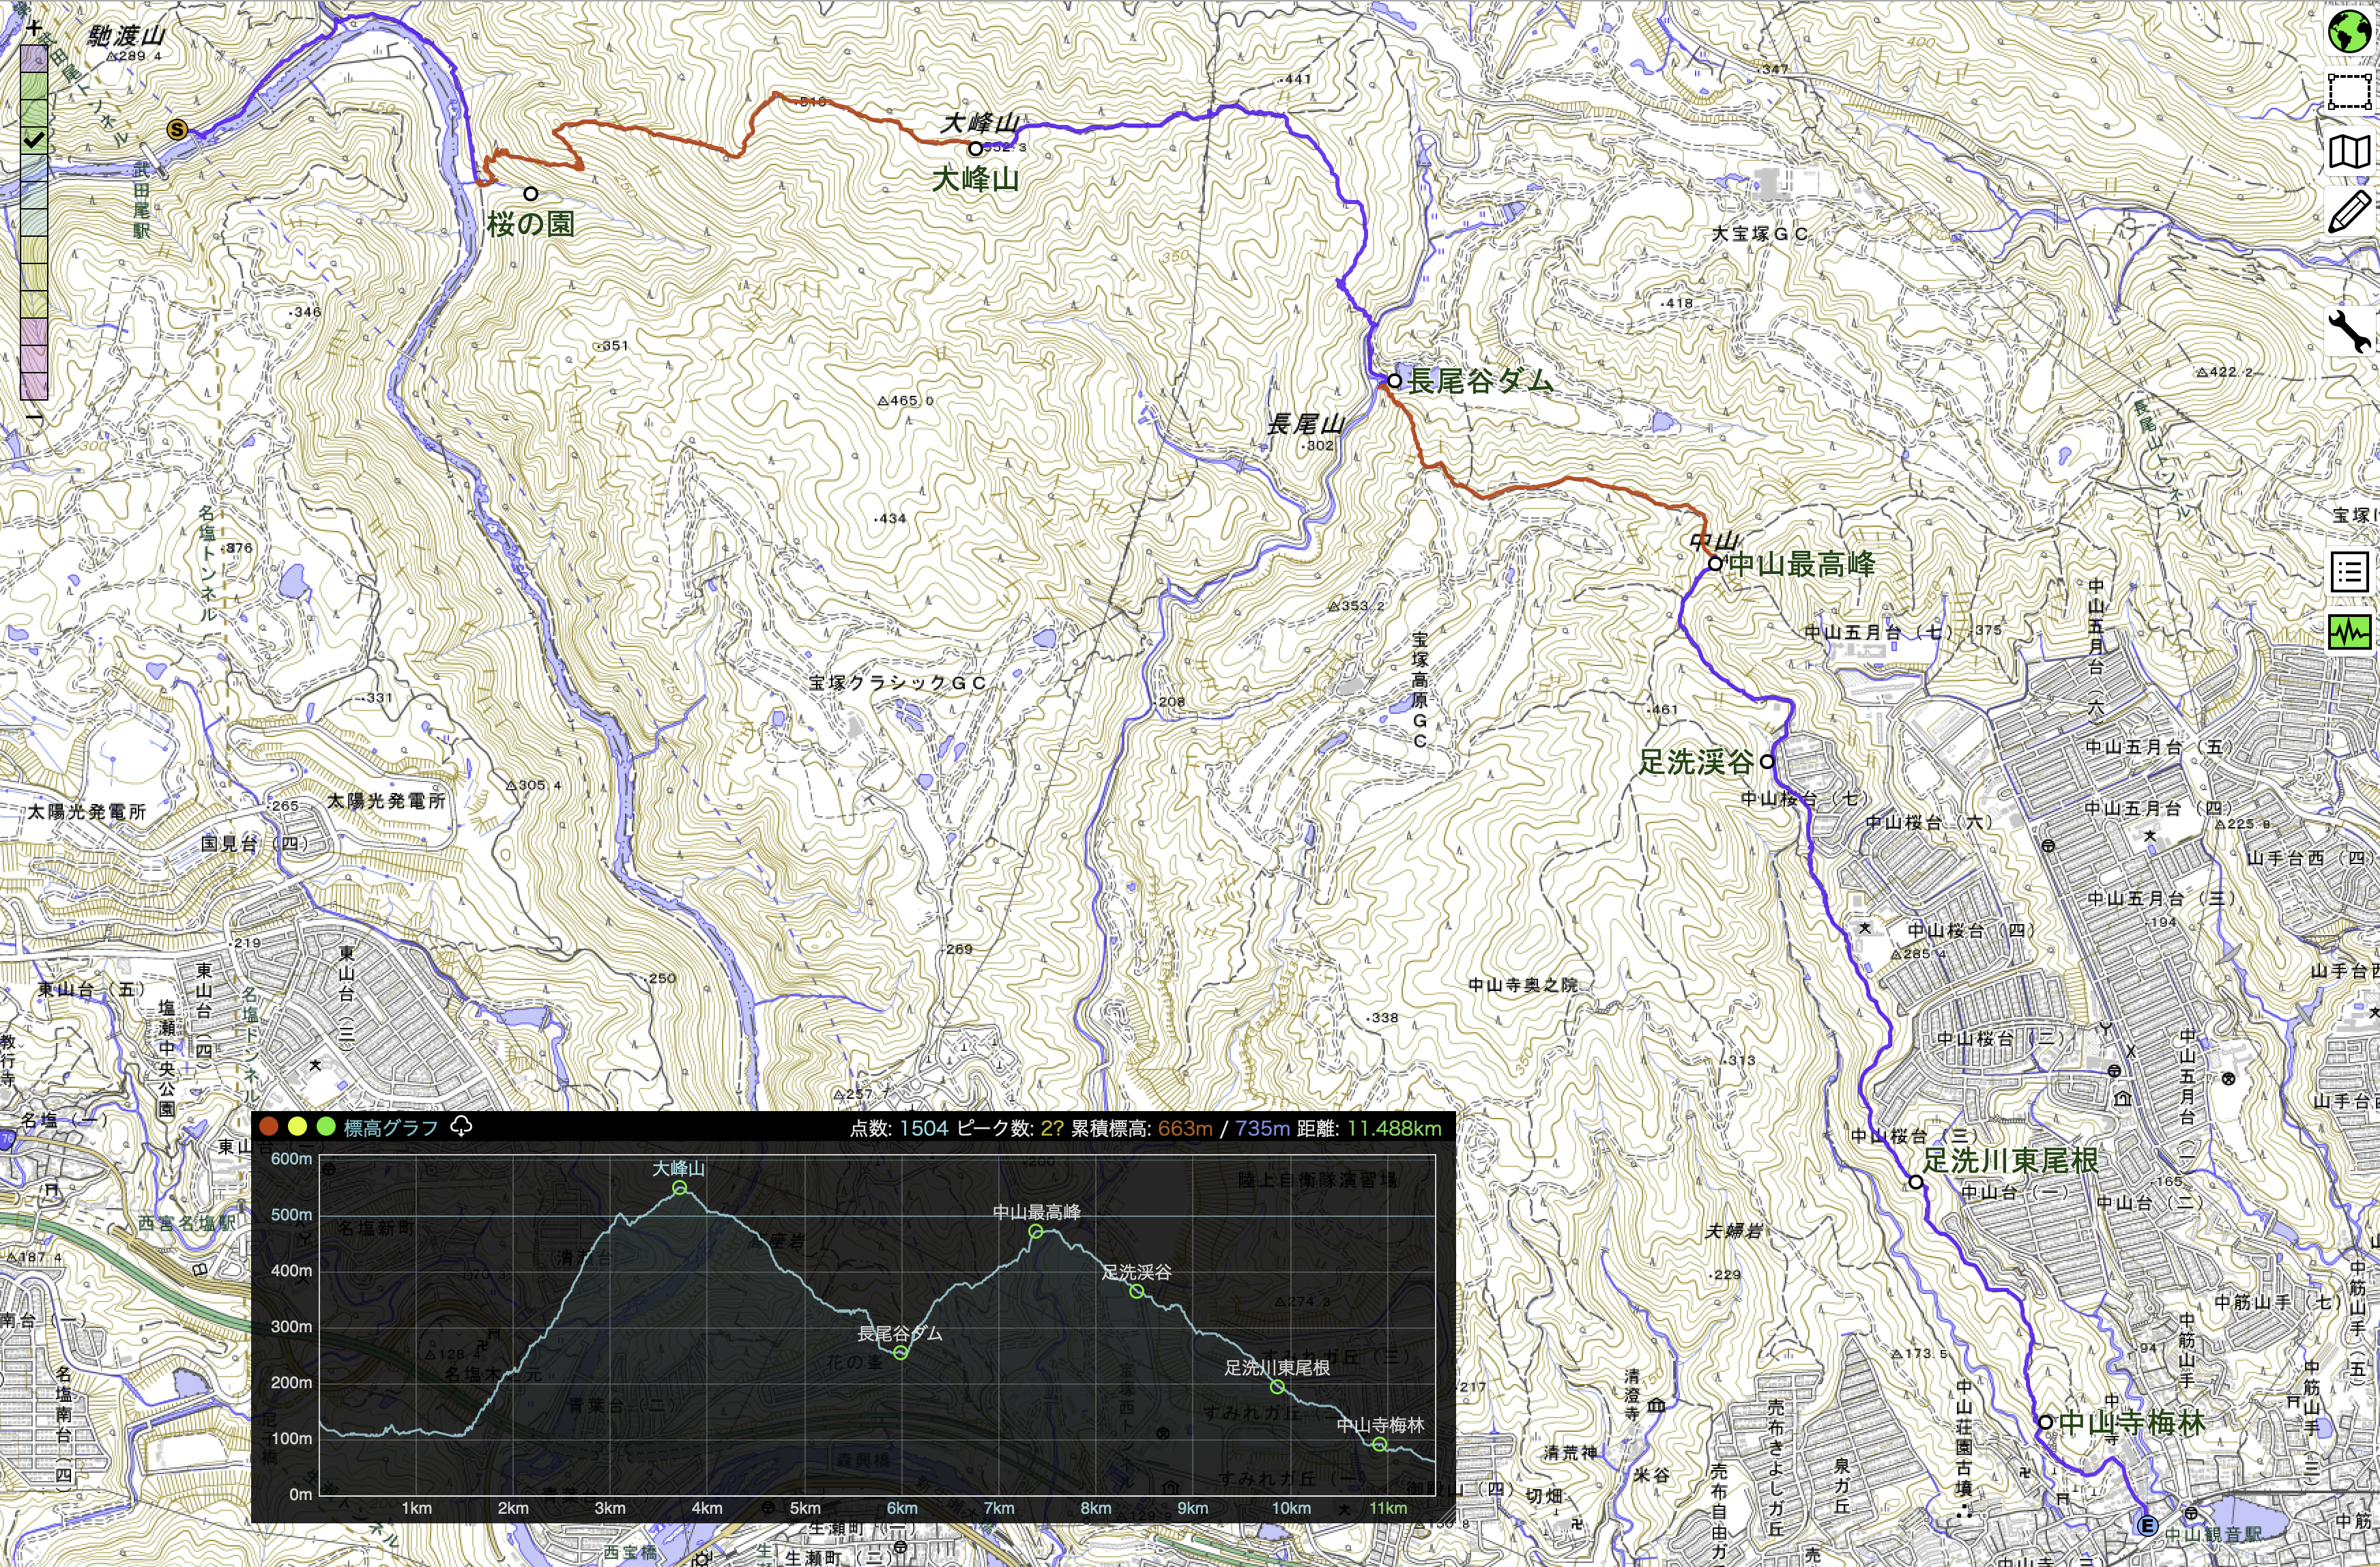Click the 長尾谷ダム green map label

tap(1481, 381)
